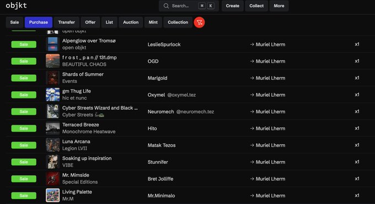This screenshot has width=375, height=204.
Task: Open Living Palette title
Action: pos(77,192)
